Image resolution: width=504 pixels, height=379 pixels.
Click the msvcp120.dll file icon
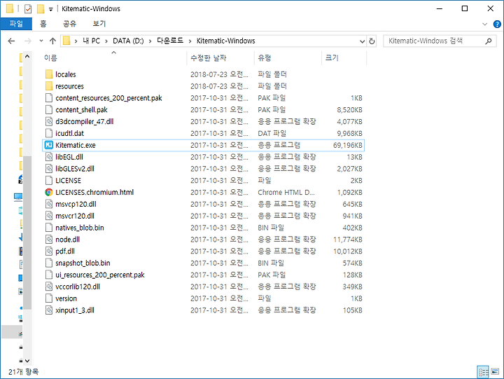click(49, 204)
